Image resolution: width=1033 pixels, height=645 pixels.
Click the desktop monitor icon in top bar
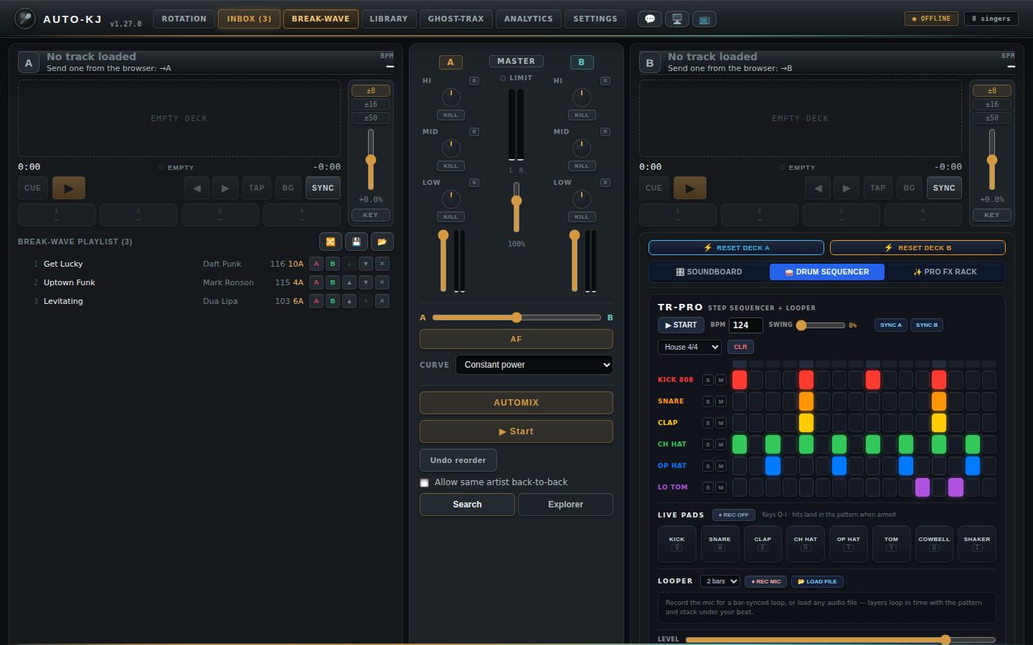[677, 19]
